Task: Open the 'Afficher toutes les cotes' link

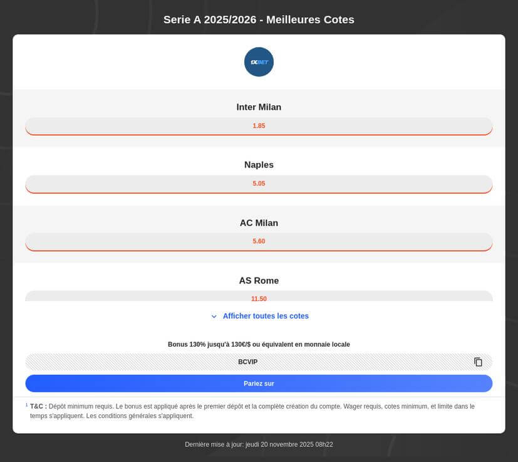Action: [x=266, y=316]
